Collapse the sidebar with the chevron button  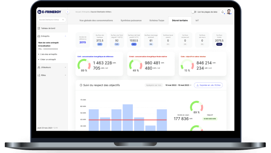[67, 12]
